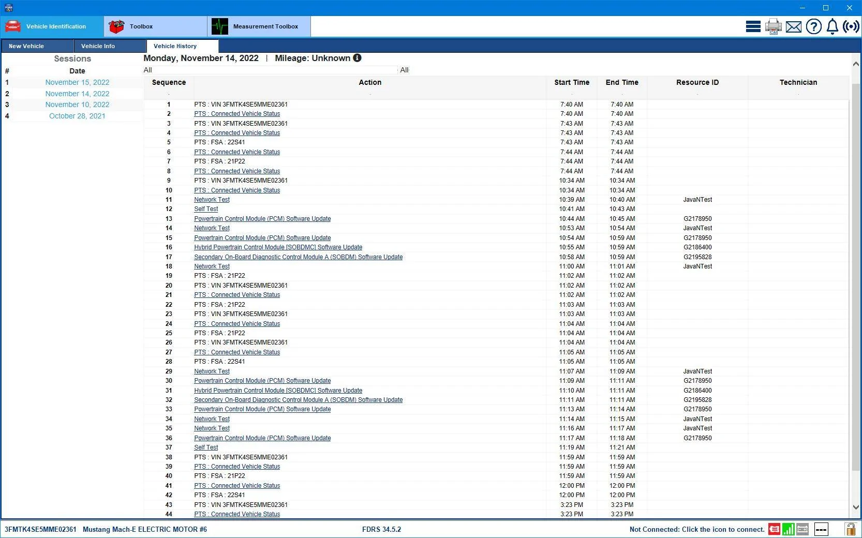Open session October 28, 2021
862x538 pixels.
(x=77, y=116)
